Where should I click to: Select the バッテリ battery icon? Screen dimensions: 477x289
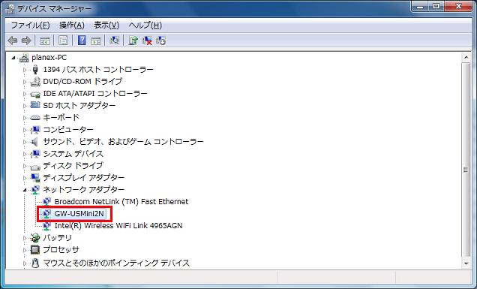point(35,237)
